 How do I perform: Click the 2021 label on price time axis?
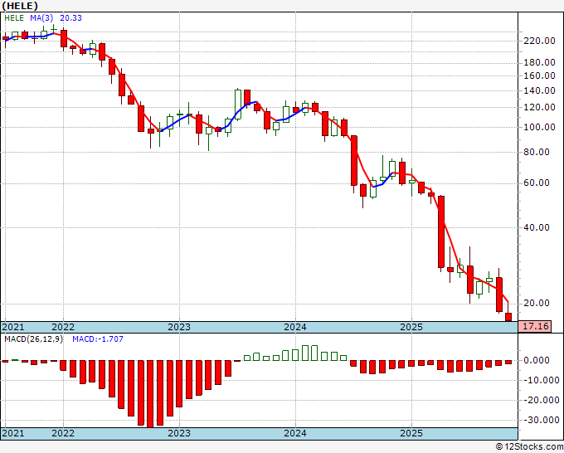pos(13,327)
